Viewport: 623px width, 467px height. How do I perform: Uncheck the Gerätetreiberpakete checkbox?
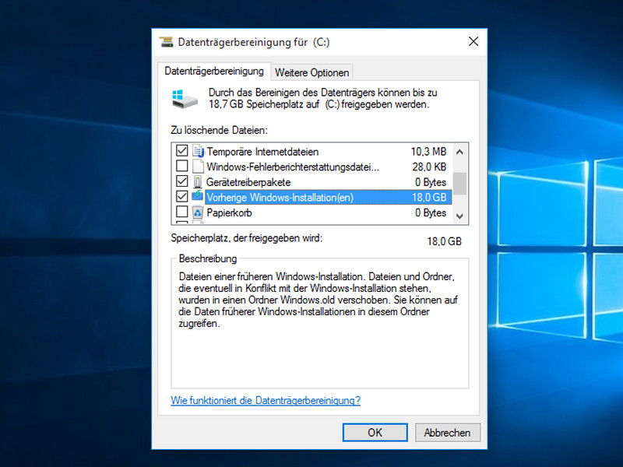point(182,181)
